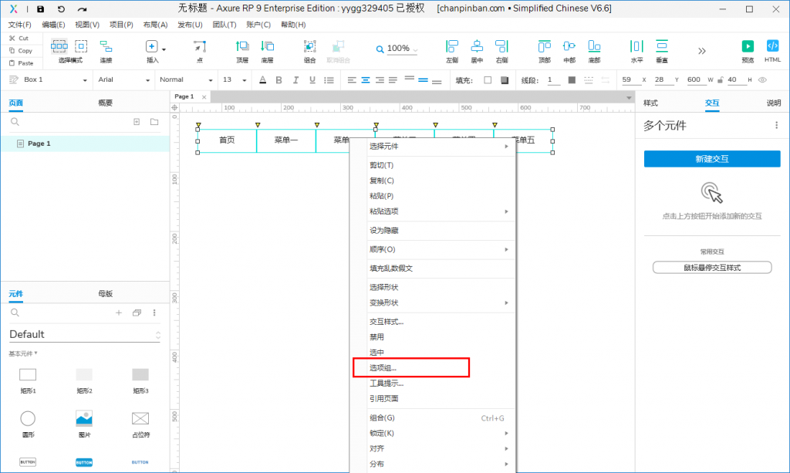Toggle the visibility eye icon in style bar

[x=762, y=79]
